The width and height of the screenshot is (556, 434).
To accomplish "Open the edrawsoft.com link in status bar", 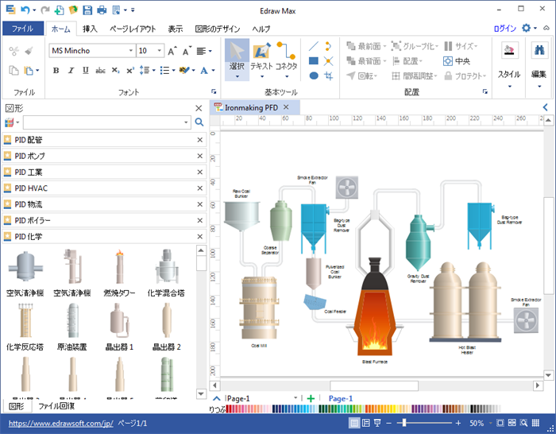I will pyautogui.click(x=60, y=424).
